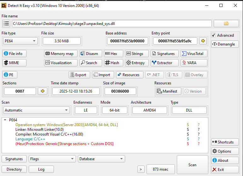Click the ? link on Compiler row
243x176 pixels.
(199, 134)
